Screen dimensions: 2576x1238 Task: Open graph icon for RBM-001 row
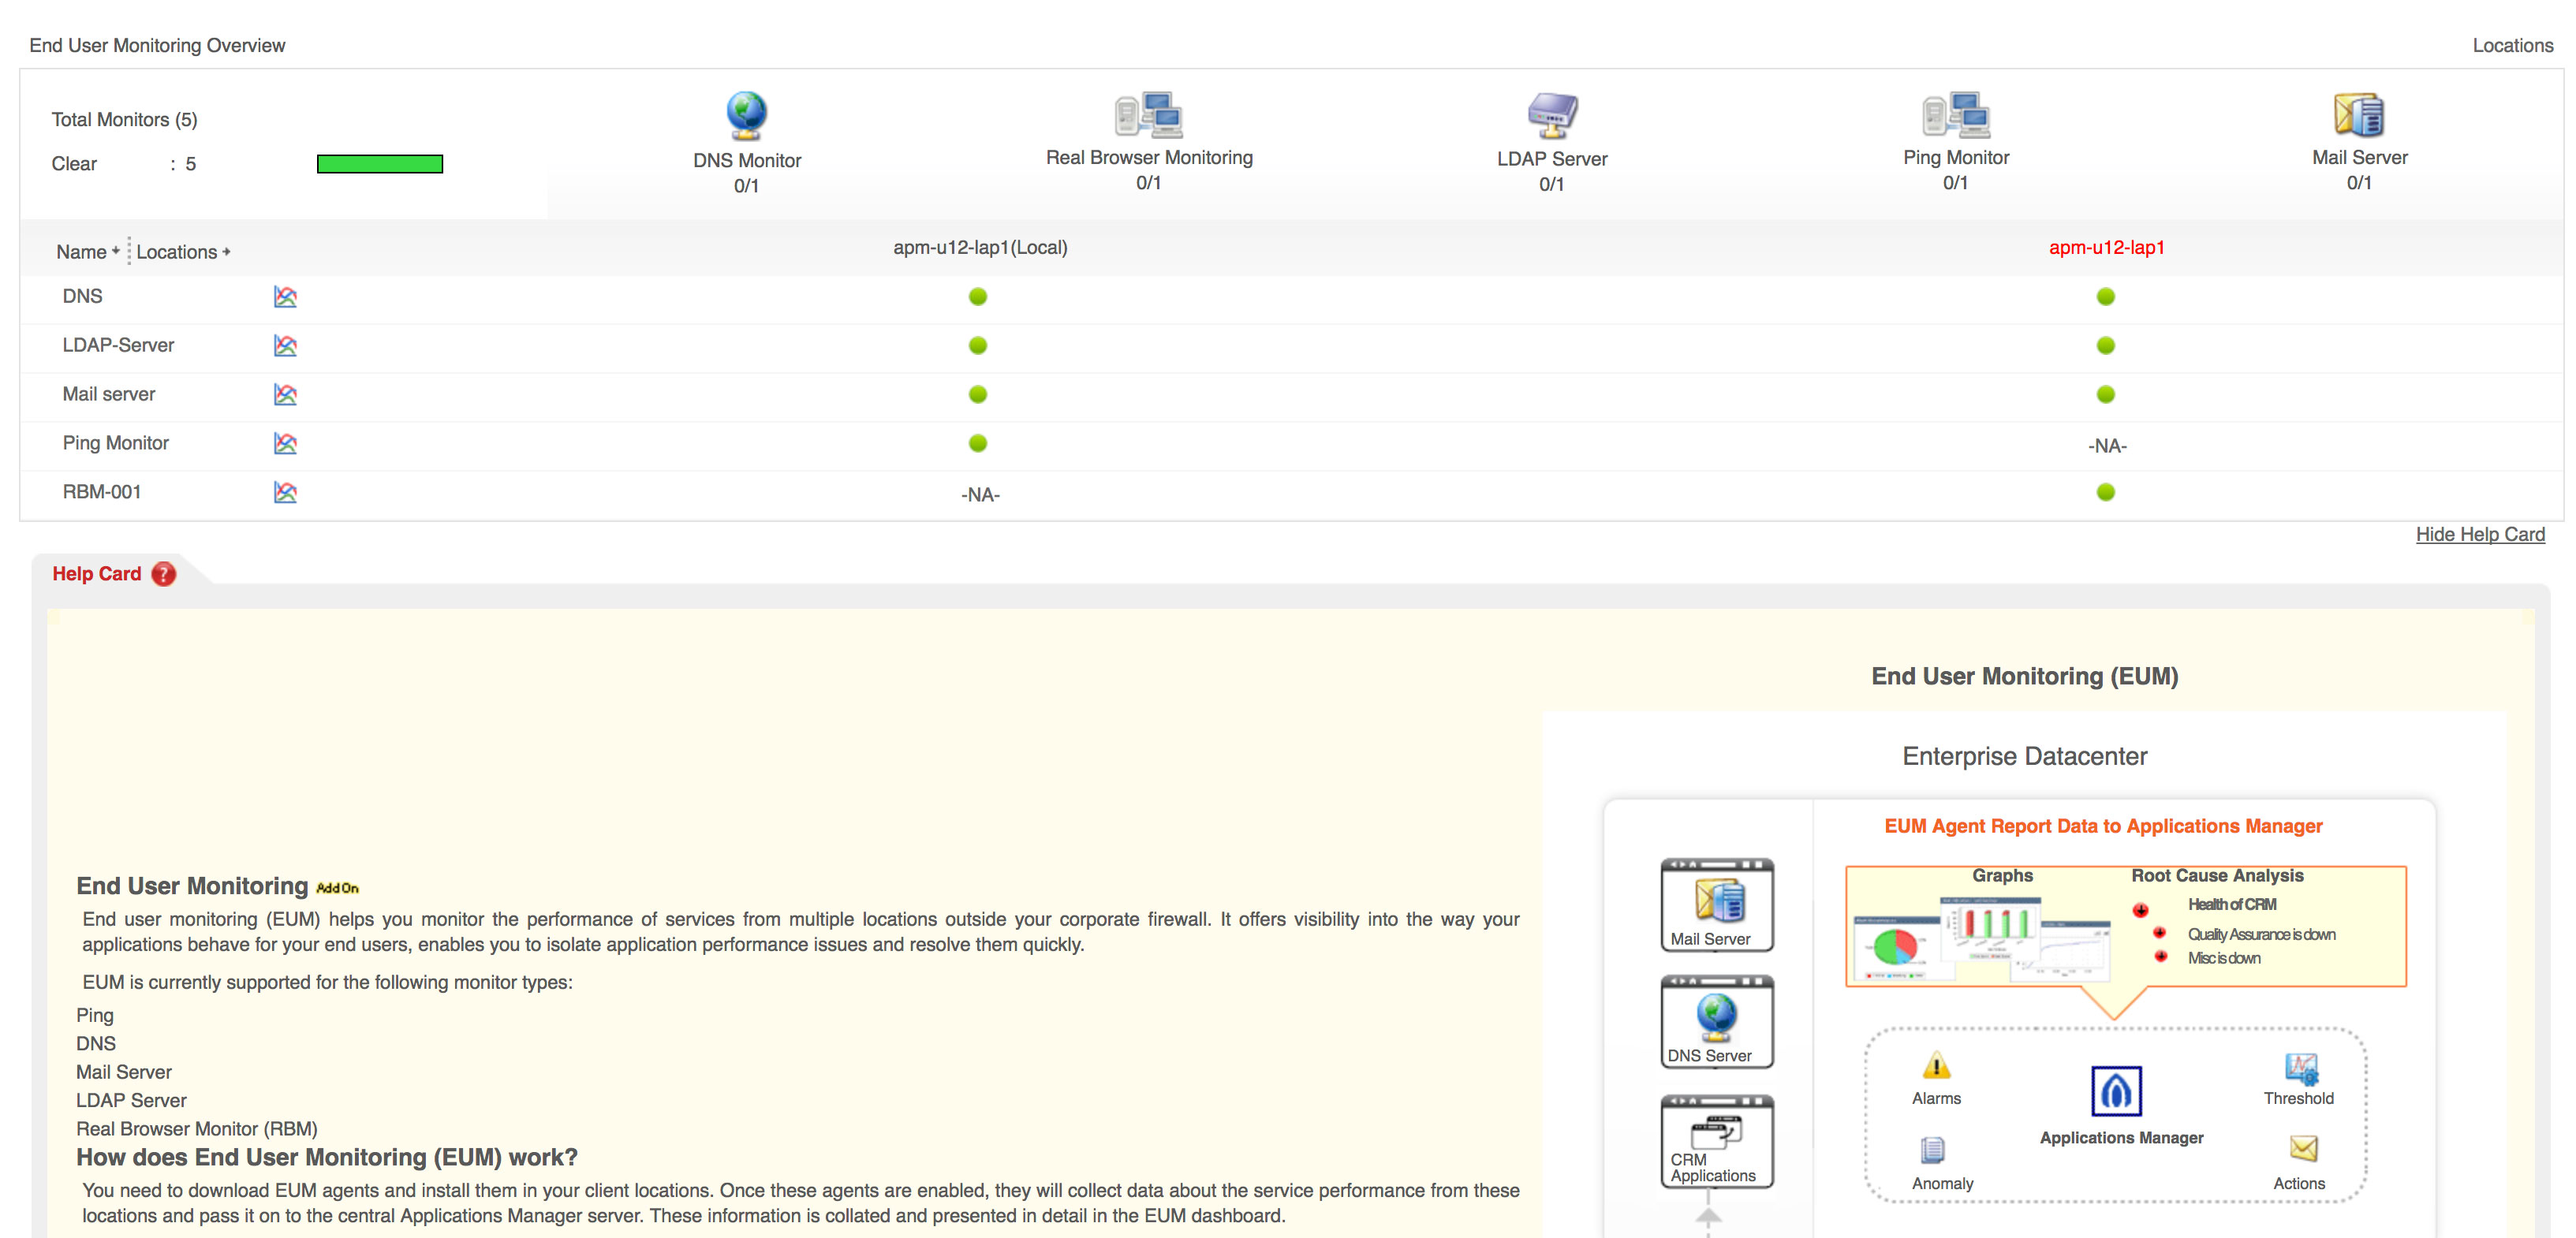coord(285,493)
